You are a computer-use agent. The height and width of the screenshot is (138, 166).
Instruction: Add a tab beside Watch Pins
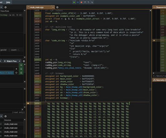(x=24, y=61)
